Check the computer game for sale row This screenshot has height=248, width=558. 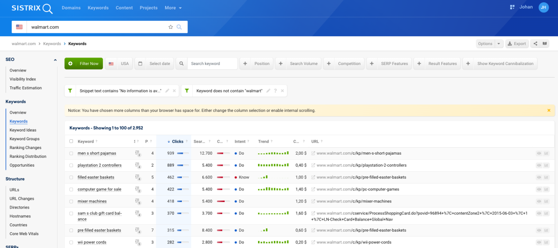pyautogui.click(x=71, y=189)
